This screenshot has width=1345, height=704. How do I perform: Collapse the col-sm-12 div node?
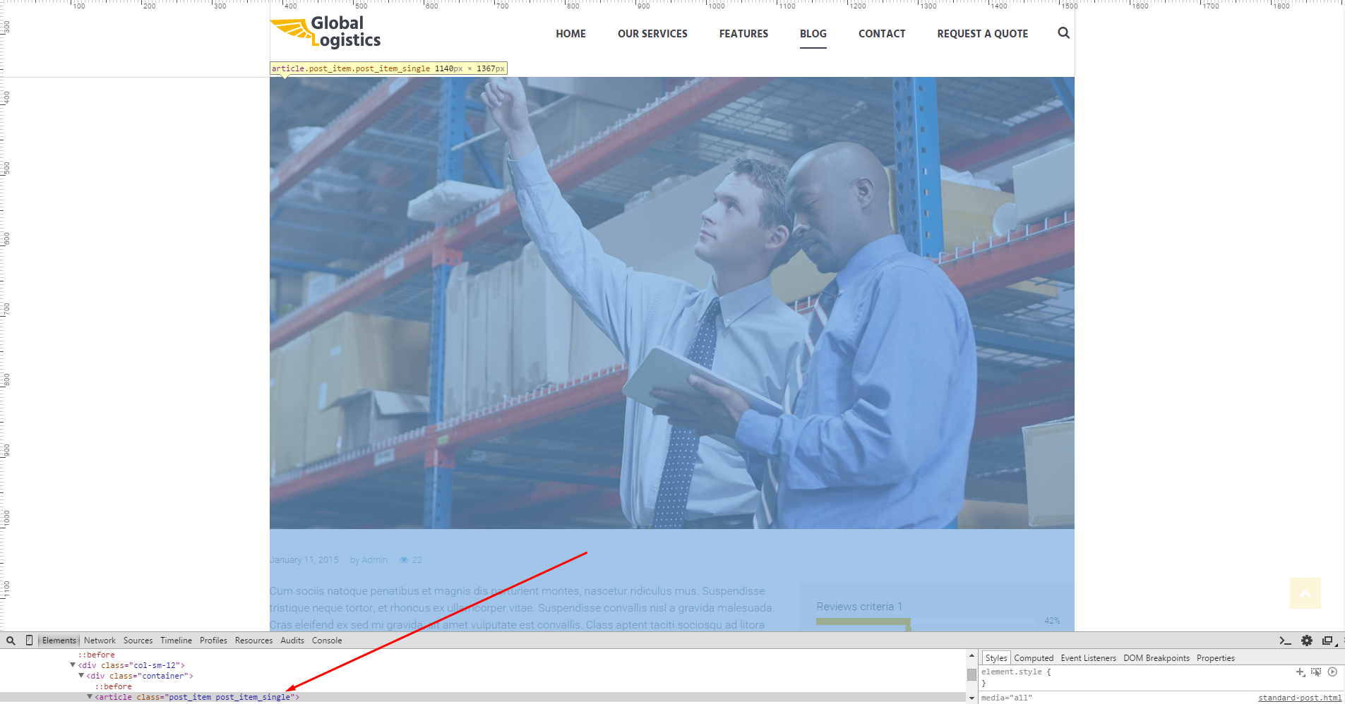(x=73, y=665)
